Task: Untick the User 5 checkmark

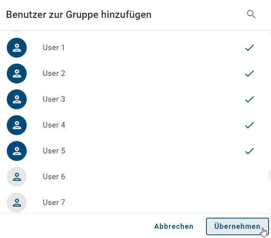Action: click(249, 151)
